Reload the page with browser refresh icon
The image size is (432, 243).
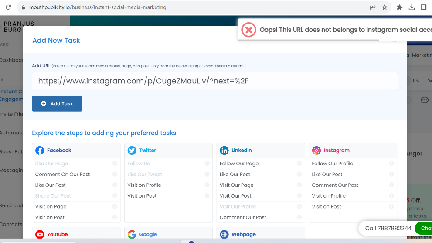click(x=8, y=7)
